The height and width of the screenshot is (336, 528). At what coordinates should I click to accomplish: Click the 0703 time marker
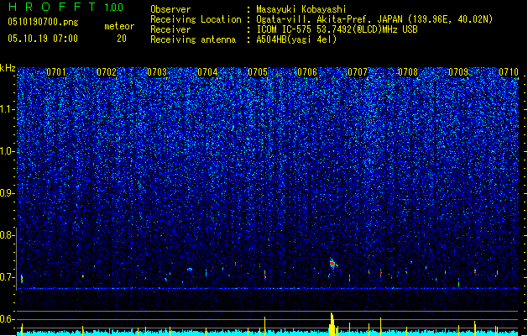157,72
